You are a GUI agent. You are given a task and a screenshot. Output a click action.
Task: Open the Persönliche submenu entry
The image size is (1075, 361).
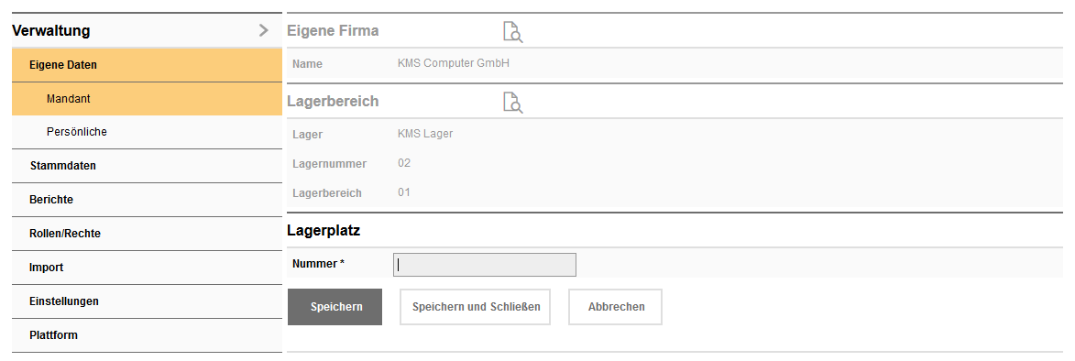coord(147,132)
